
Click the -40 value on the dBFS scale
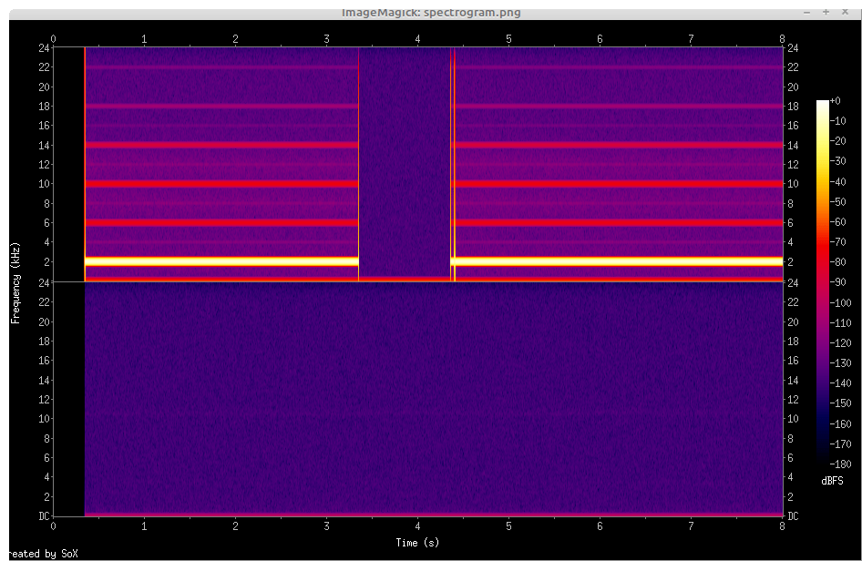(x=837, y=182)
